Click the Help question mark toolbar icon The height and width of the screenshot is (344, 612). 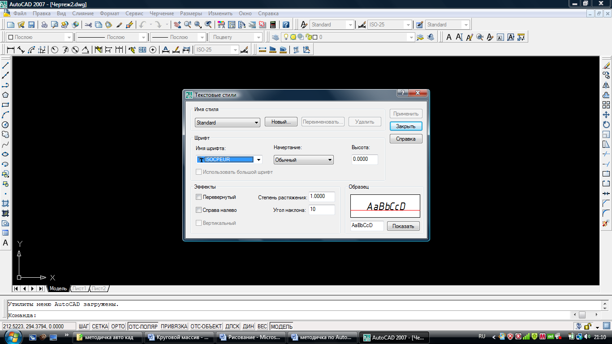[286, 25]
